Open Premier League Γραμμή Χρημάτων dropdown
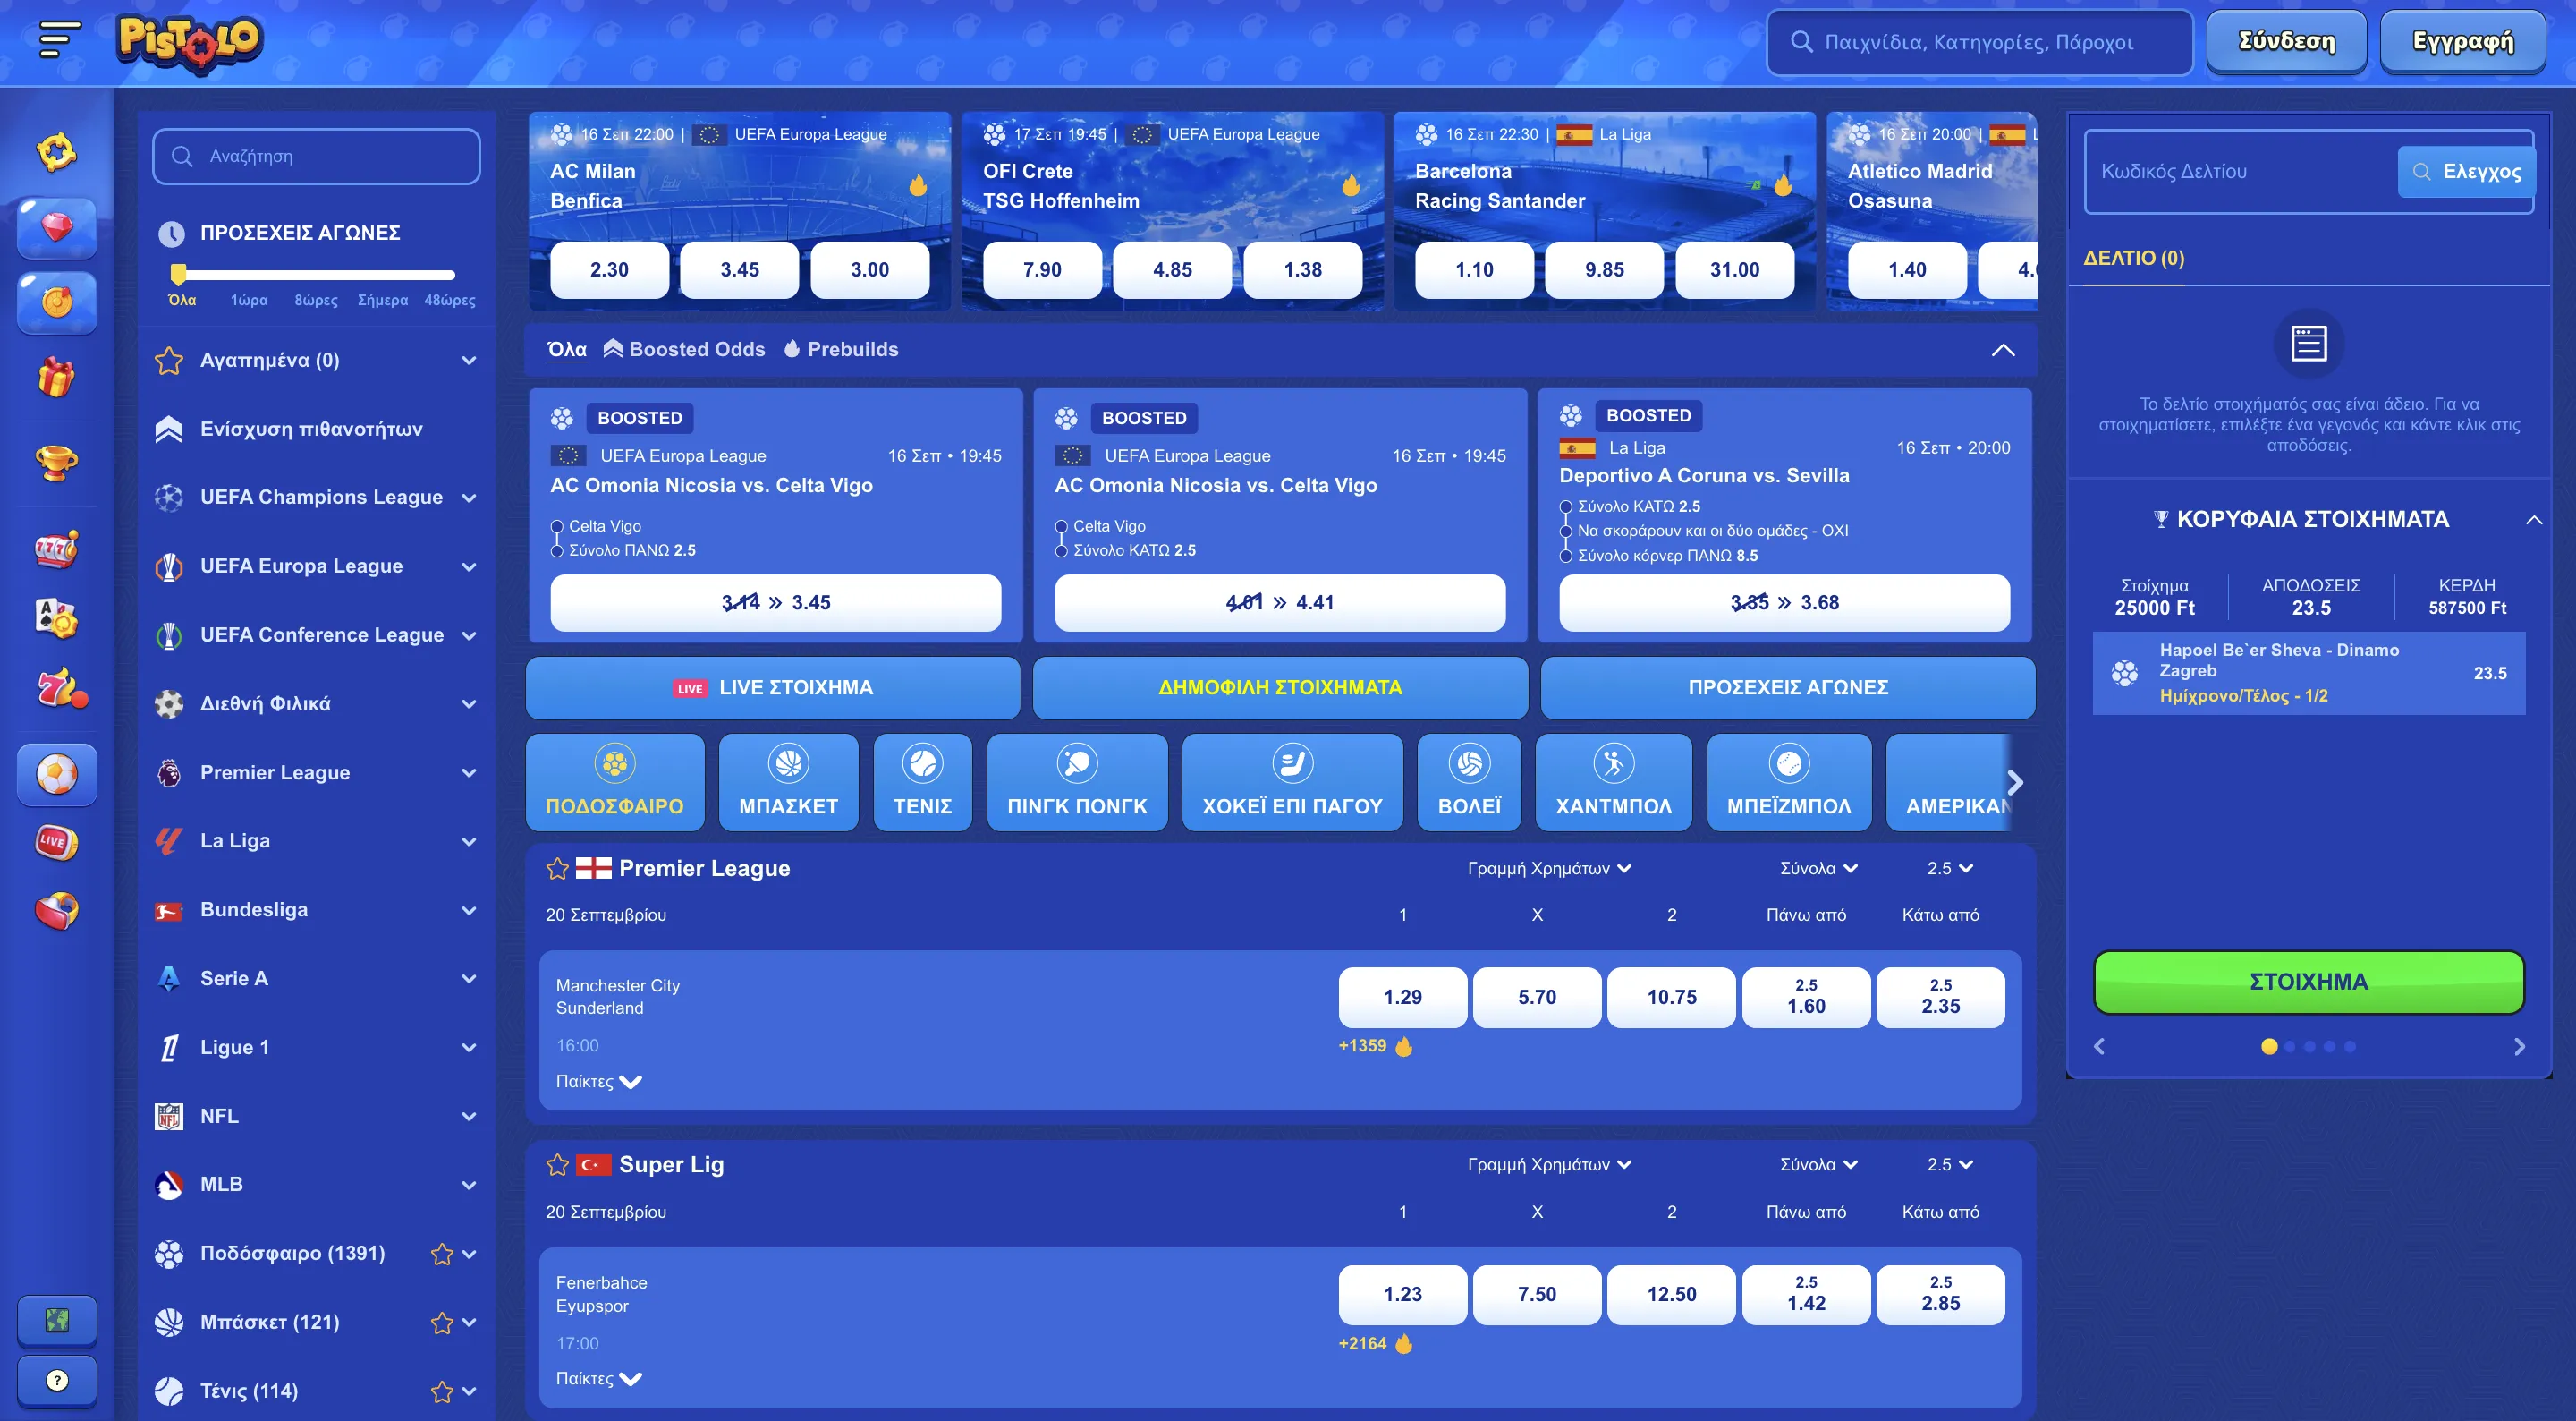This screenshot has height=1421, width=2576. point(1549,868)
